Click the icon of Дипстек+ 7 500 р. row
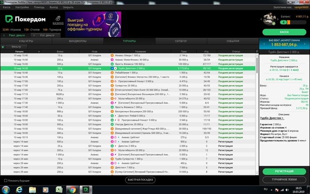The image size is (310, 194). pyautogui.click(x=112, y=167)
